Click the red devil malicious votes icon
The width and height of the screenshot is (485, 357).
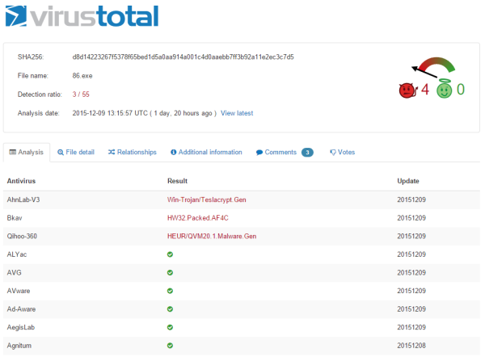408,90
